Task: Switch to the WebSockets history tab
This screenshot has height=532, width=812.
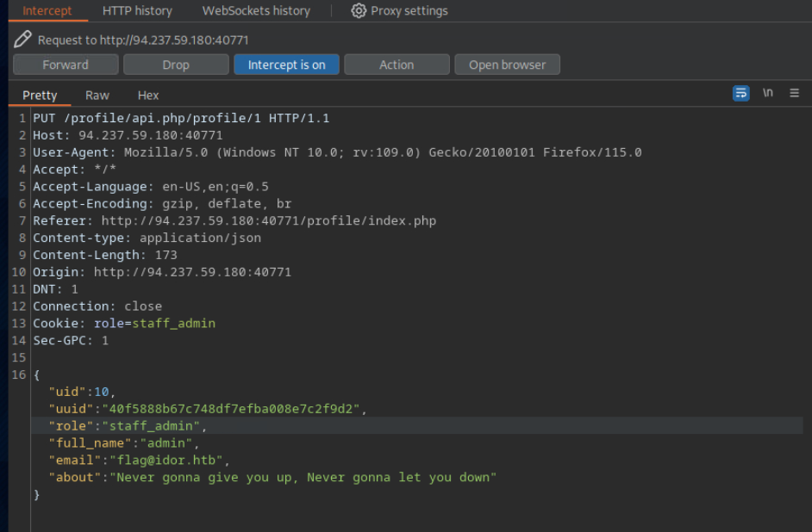Action: 256,11
